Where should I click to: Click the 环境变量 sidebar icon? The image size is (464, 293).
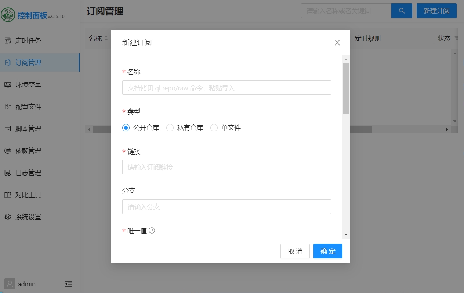click(x=8, y=84)
